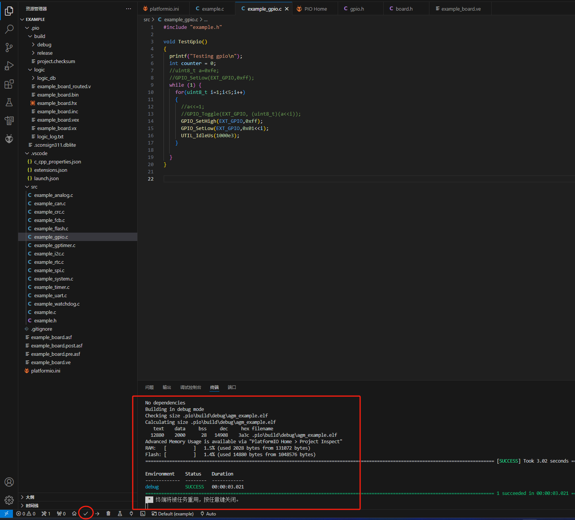Viewport: 575px width, 520px height.
Task: Click the PlatformIO Clean trash icon
Action: 108,514
